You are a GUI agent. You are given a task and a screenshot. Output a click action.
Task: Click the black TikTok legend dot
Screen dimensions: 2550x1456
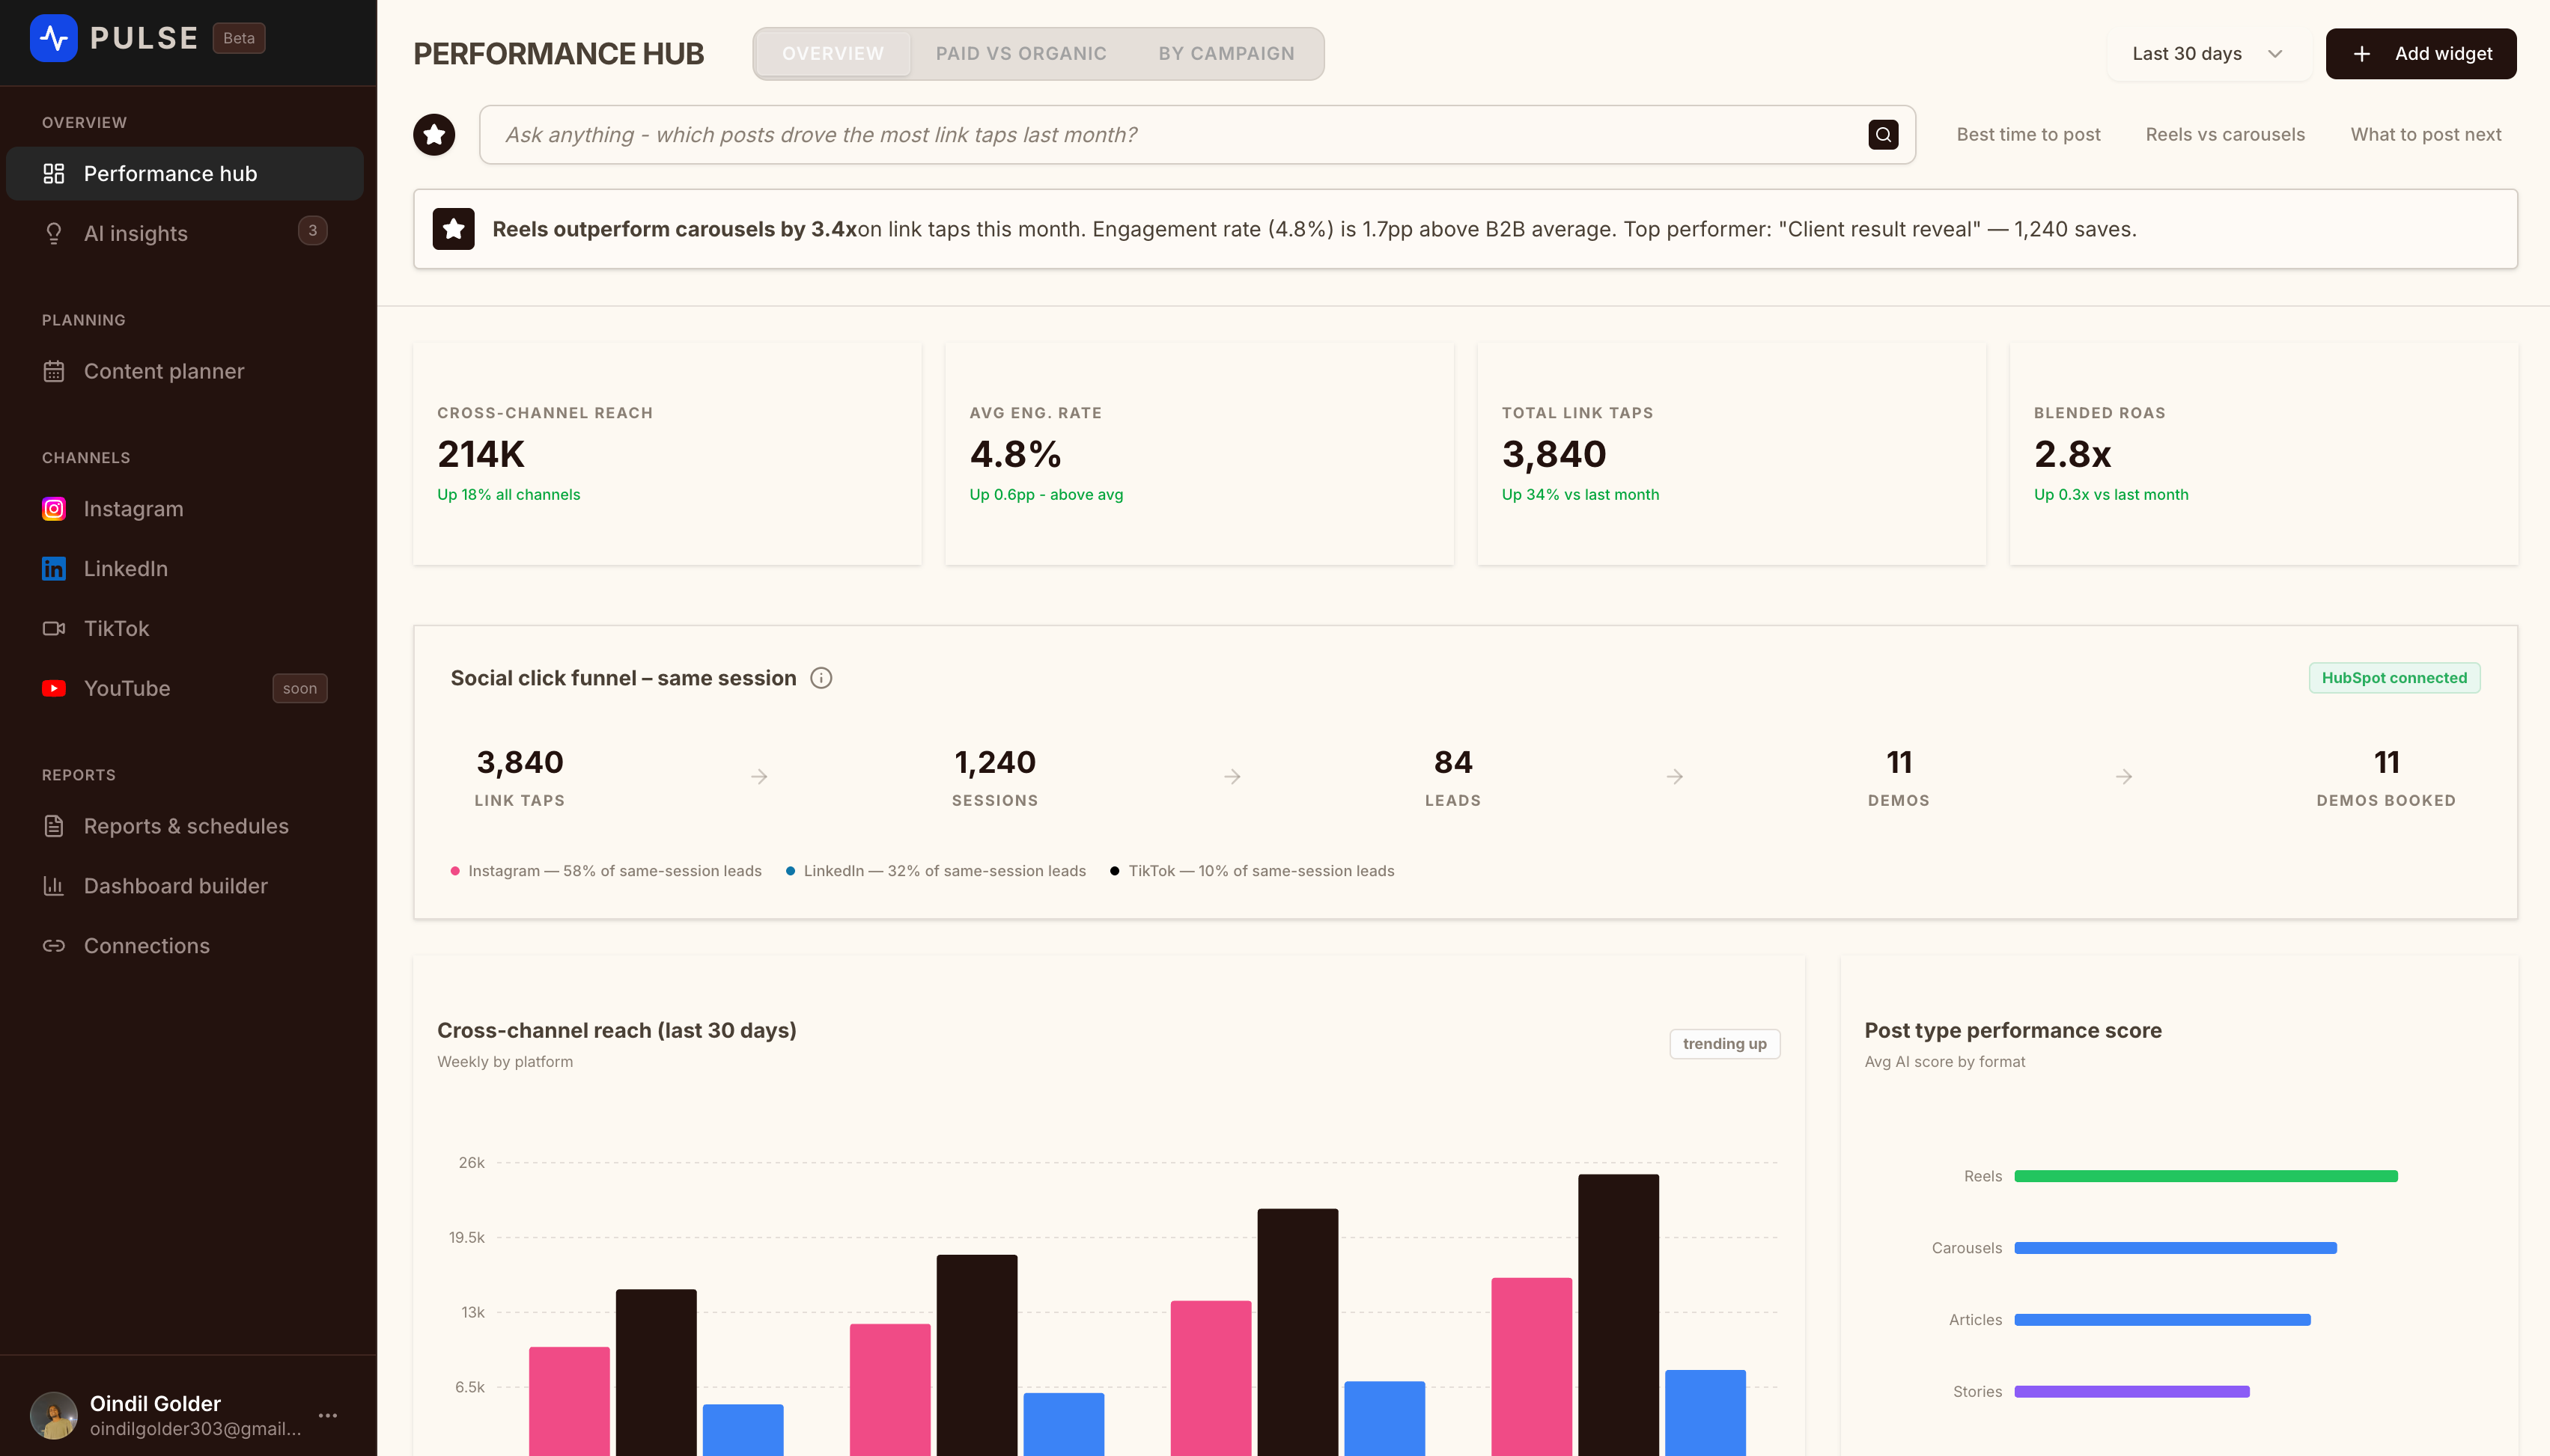pos(1115,871)
